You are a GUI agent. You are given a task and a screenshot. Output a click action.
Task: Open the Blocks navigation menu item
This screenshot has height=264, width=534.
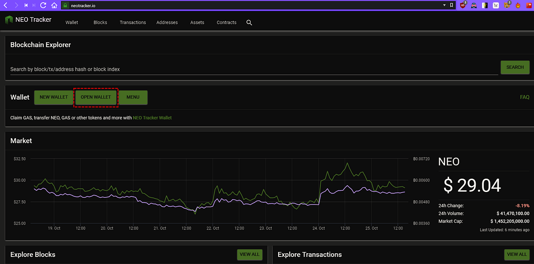(x=100, y=22)
